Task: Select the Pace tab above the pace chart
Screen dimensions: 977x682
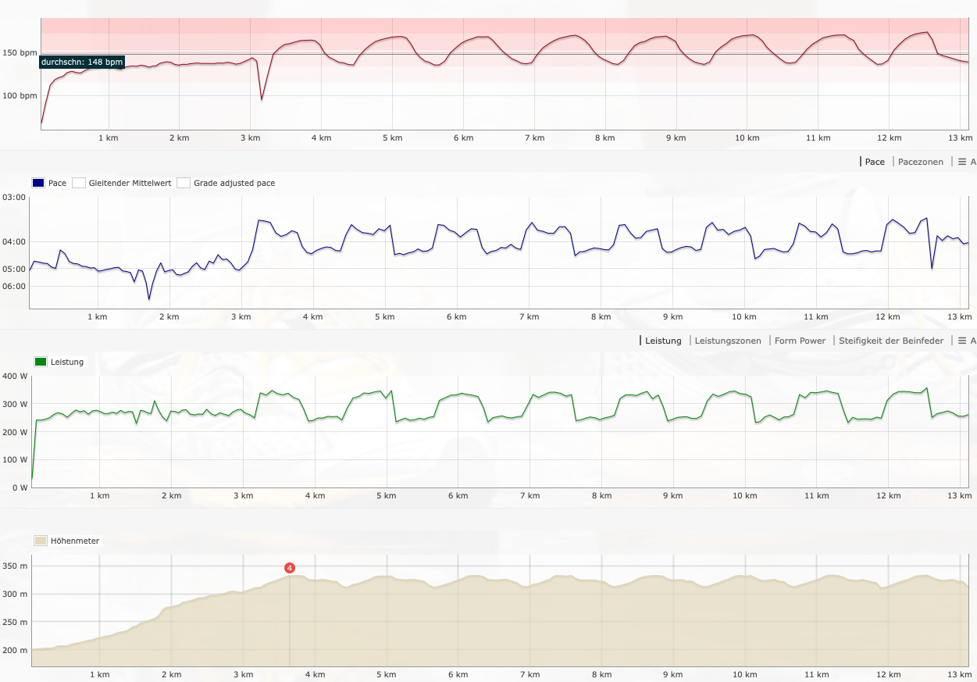Action: (875, 162)
